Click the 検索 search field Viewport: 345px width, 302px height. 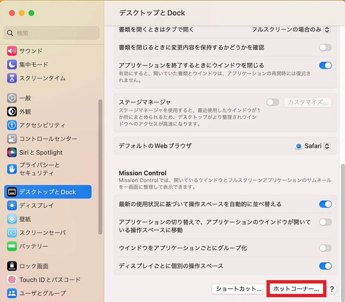point(52,33)
